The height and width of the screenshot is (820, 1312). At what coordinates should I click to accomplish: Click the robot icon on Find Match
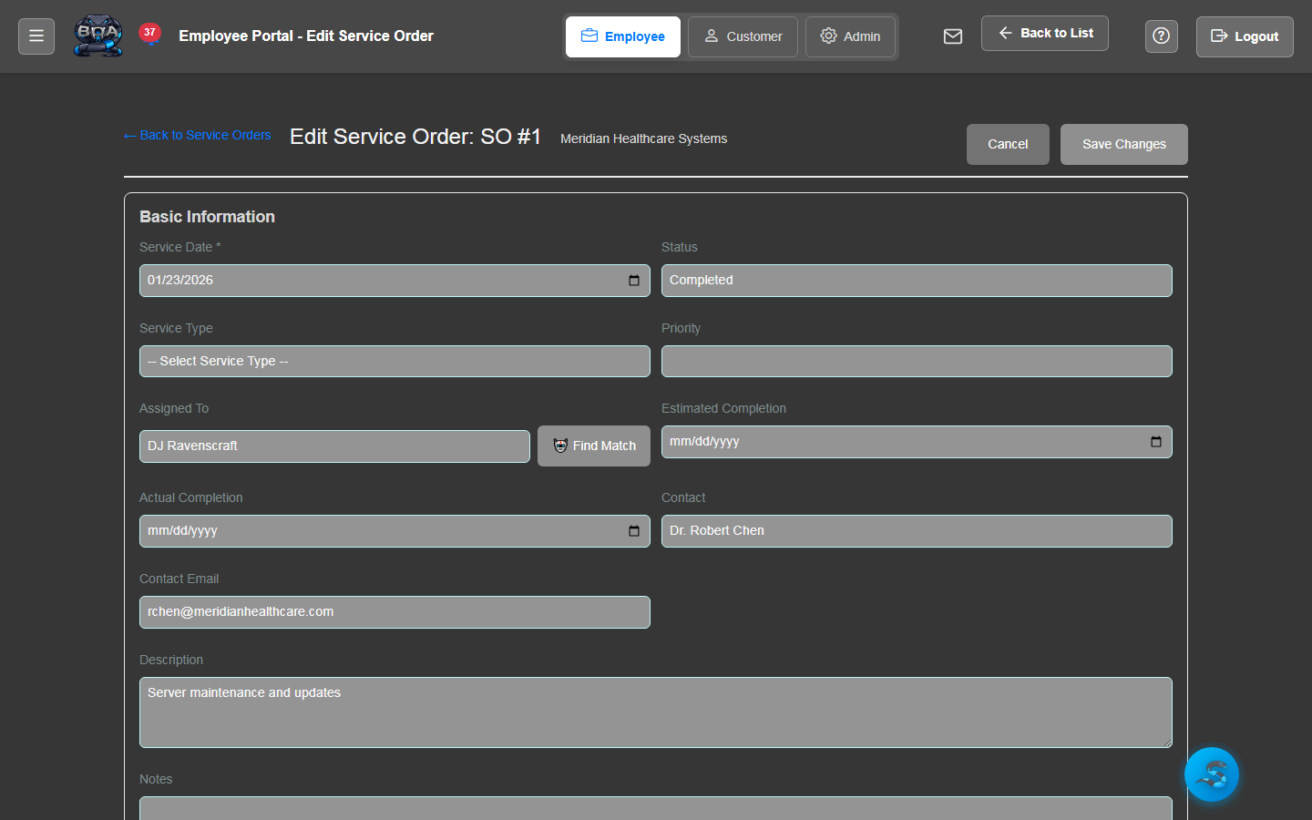pos(562,446)
